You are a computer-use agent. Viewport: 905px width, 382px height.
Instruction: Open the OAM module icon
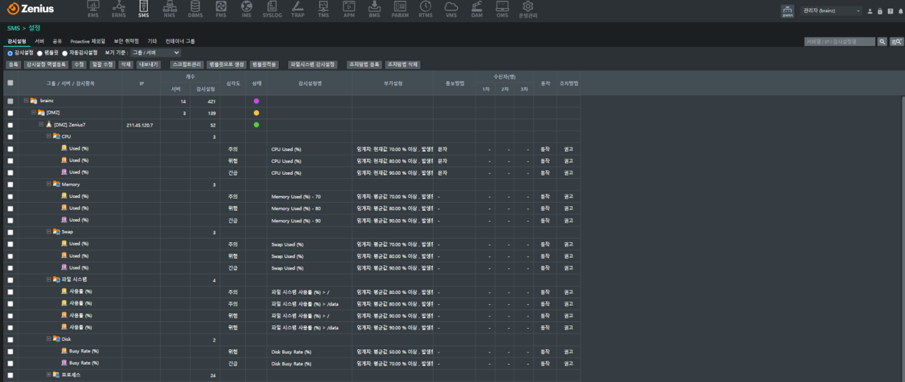click(x=476, y=9)
